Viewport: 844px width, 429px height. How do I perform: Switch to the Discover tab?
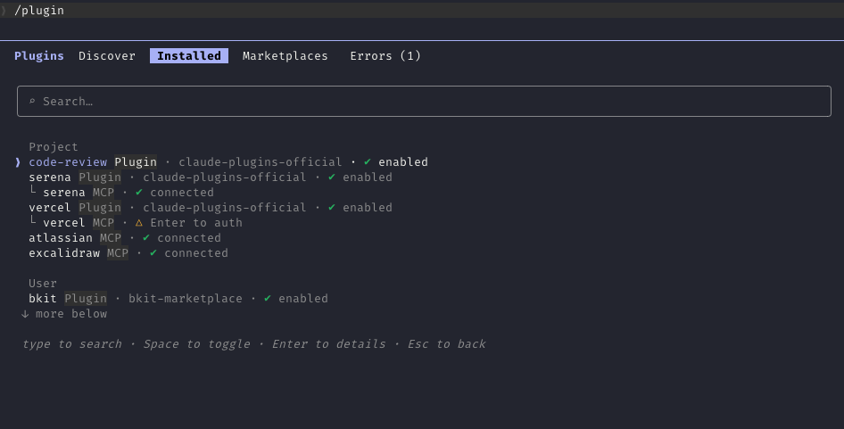click(x=106, y=56)
